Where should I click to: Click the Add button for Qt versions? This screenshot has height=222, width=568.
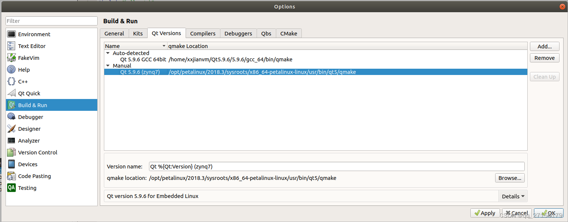coord(544,46)
